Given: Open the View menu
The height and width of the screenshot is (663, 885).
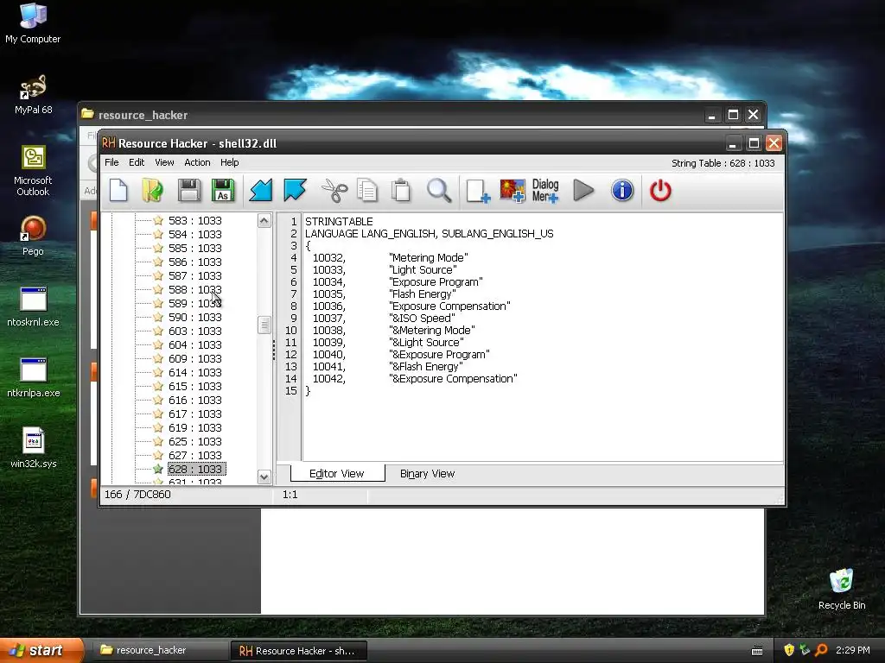Looking at the screenshot, I should 164,162.
